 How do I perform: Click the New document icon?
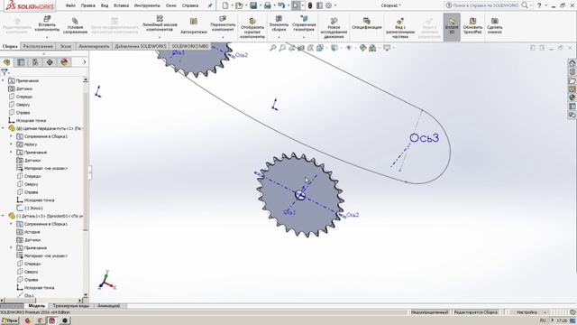225,5
